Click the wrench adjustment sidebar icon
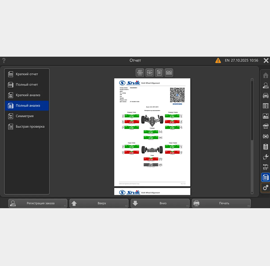The width and height of the screenshot is (270, 266). [266, 157]
